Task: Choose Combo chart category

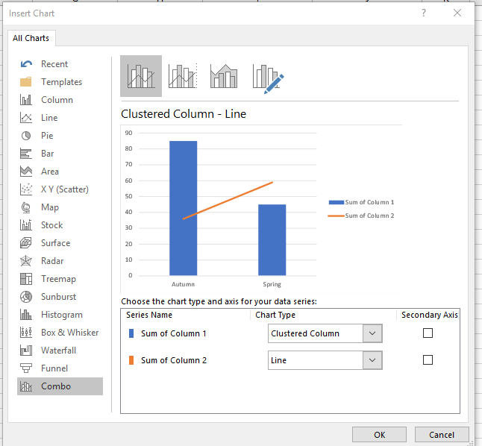Action: pyautogui.click(x=60, y=386)
